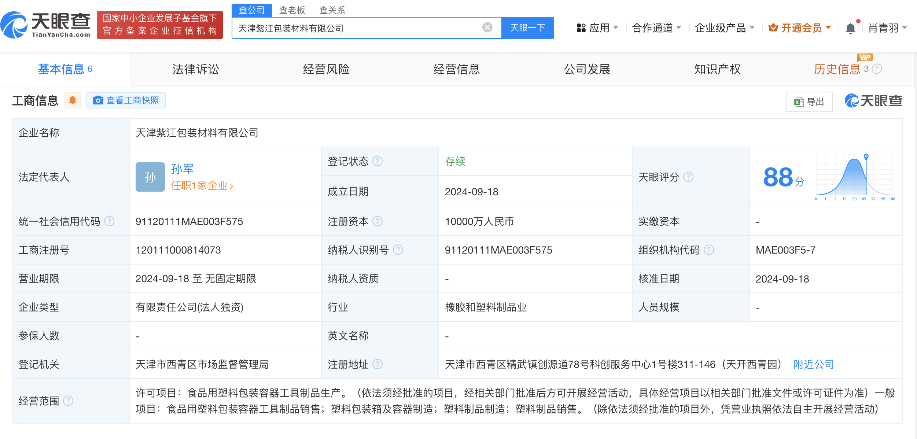Click help icon beside 组织机构代码
917x439 pixels.
[709, 250]
